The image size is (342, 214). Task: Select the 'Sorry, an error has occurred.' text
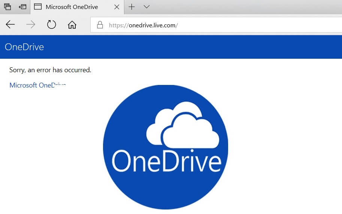(50, 70)
